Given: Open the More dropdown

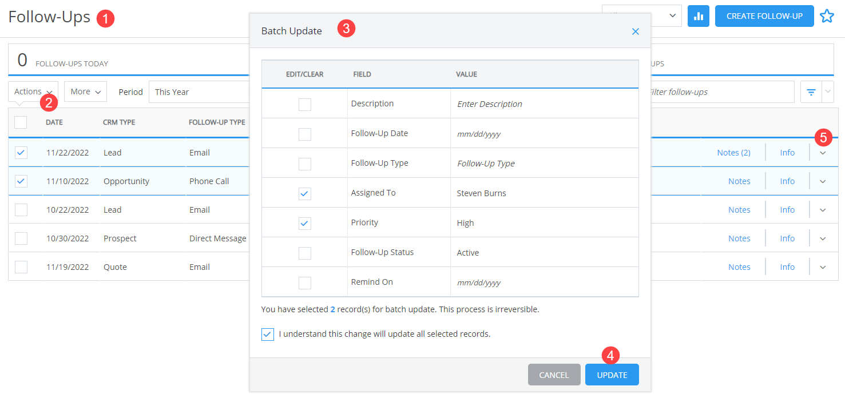Looking at the screenshot, I should (x=86, y=91).
